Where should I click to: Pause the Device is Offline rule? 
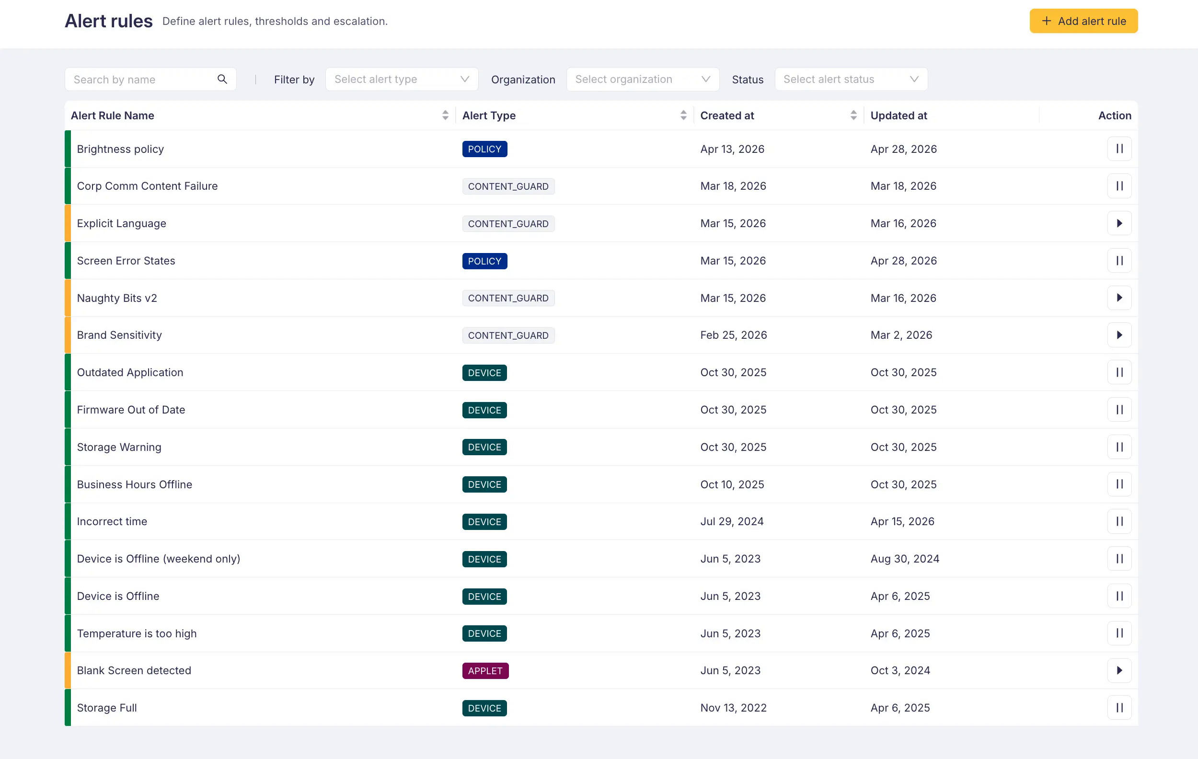[1119, 596]
